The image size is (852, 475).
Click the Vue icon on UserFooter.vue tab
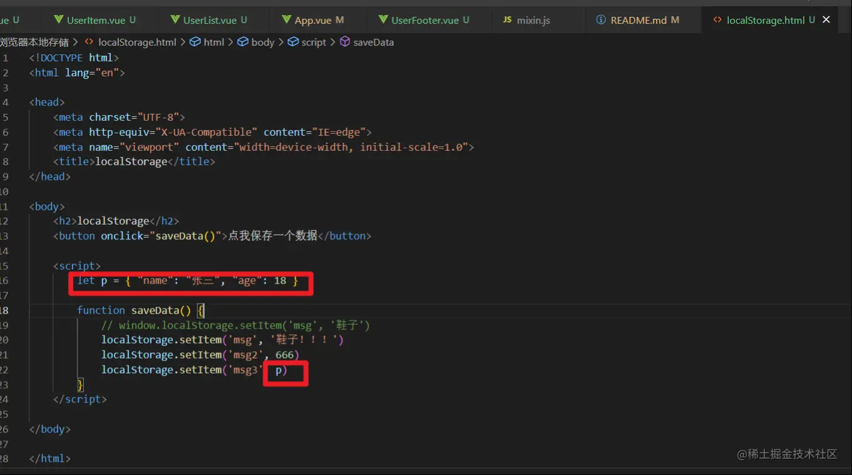point(383,20)
